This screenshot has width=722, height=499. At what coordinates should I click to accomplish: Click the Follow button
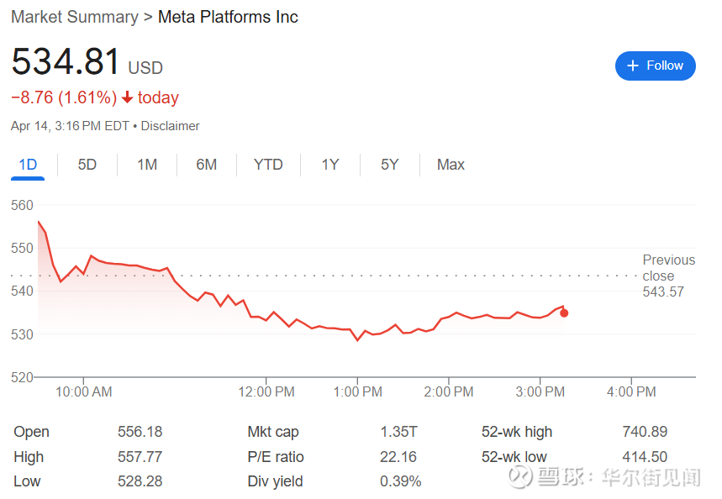(655, 66)
